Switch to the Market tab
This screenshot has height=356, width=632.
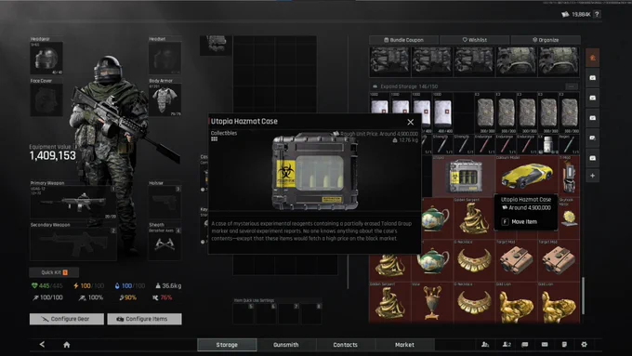[404, 345]
